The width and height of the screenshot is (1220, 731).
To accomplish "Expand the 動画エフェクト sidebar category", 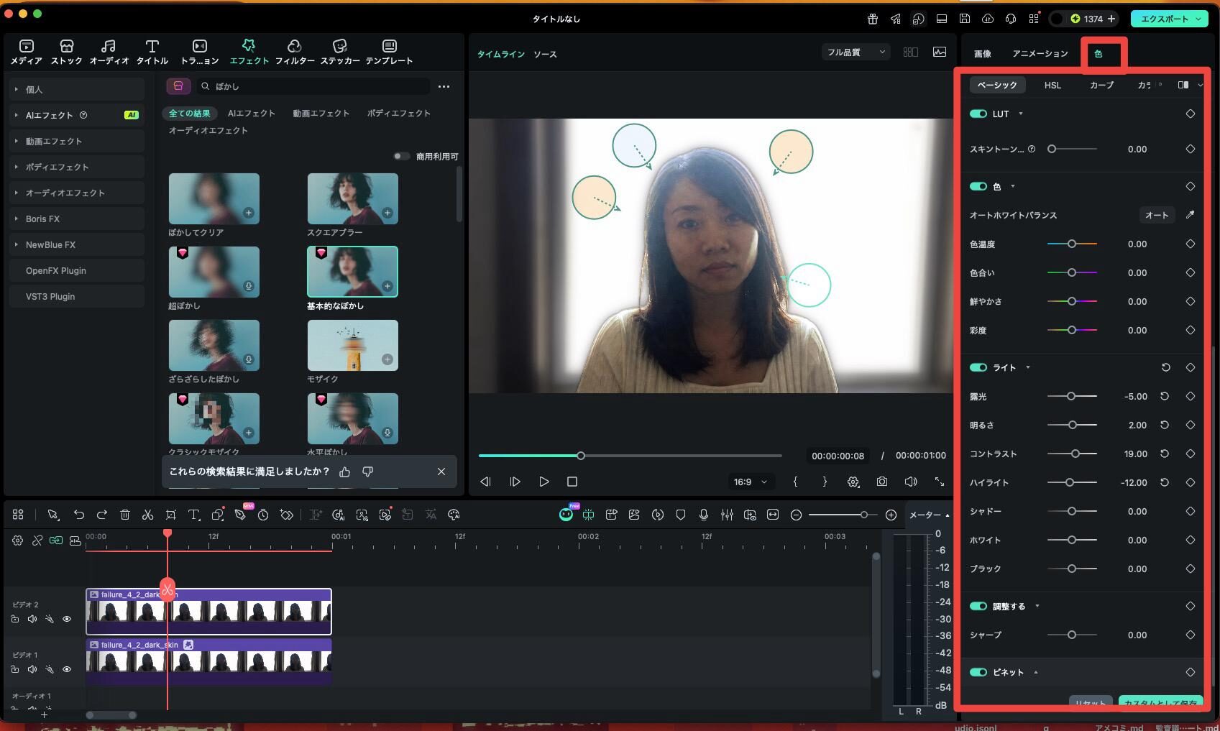I will (x=16, y=141).
